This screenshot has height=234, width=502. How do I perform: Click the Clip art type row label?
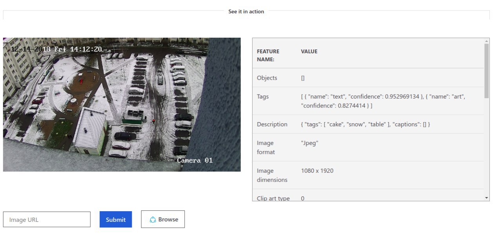[x=273, y=198]
